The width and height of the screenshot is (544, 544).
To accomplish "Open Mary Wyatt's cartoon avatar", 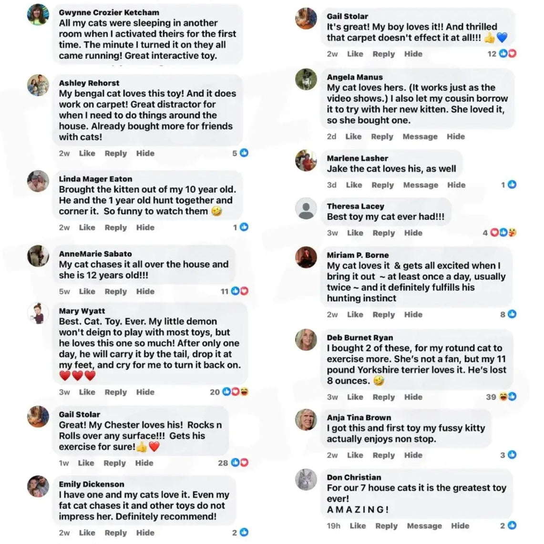I will click(38, 313).
